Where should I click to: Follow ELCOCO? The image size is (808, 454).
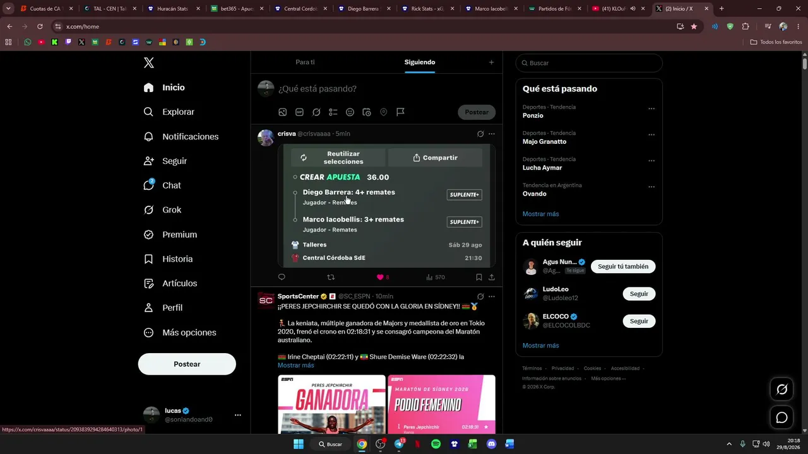[639, 321]
